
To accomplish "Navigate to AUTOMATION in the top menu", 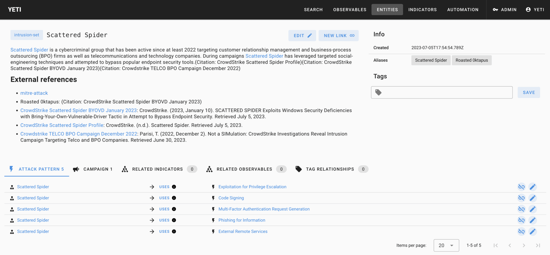I will pos(463,9).
